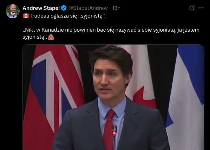Open the Andrew Stapel display name link
The width and height of the screenshot is (210, 150).
click(x=41, y=8)
